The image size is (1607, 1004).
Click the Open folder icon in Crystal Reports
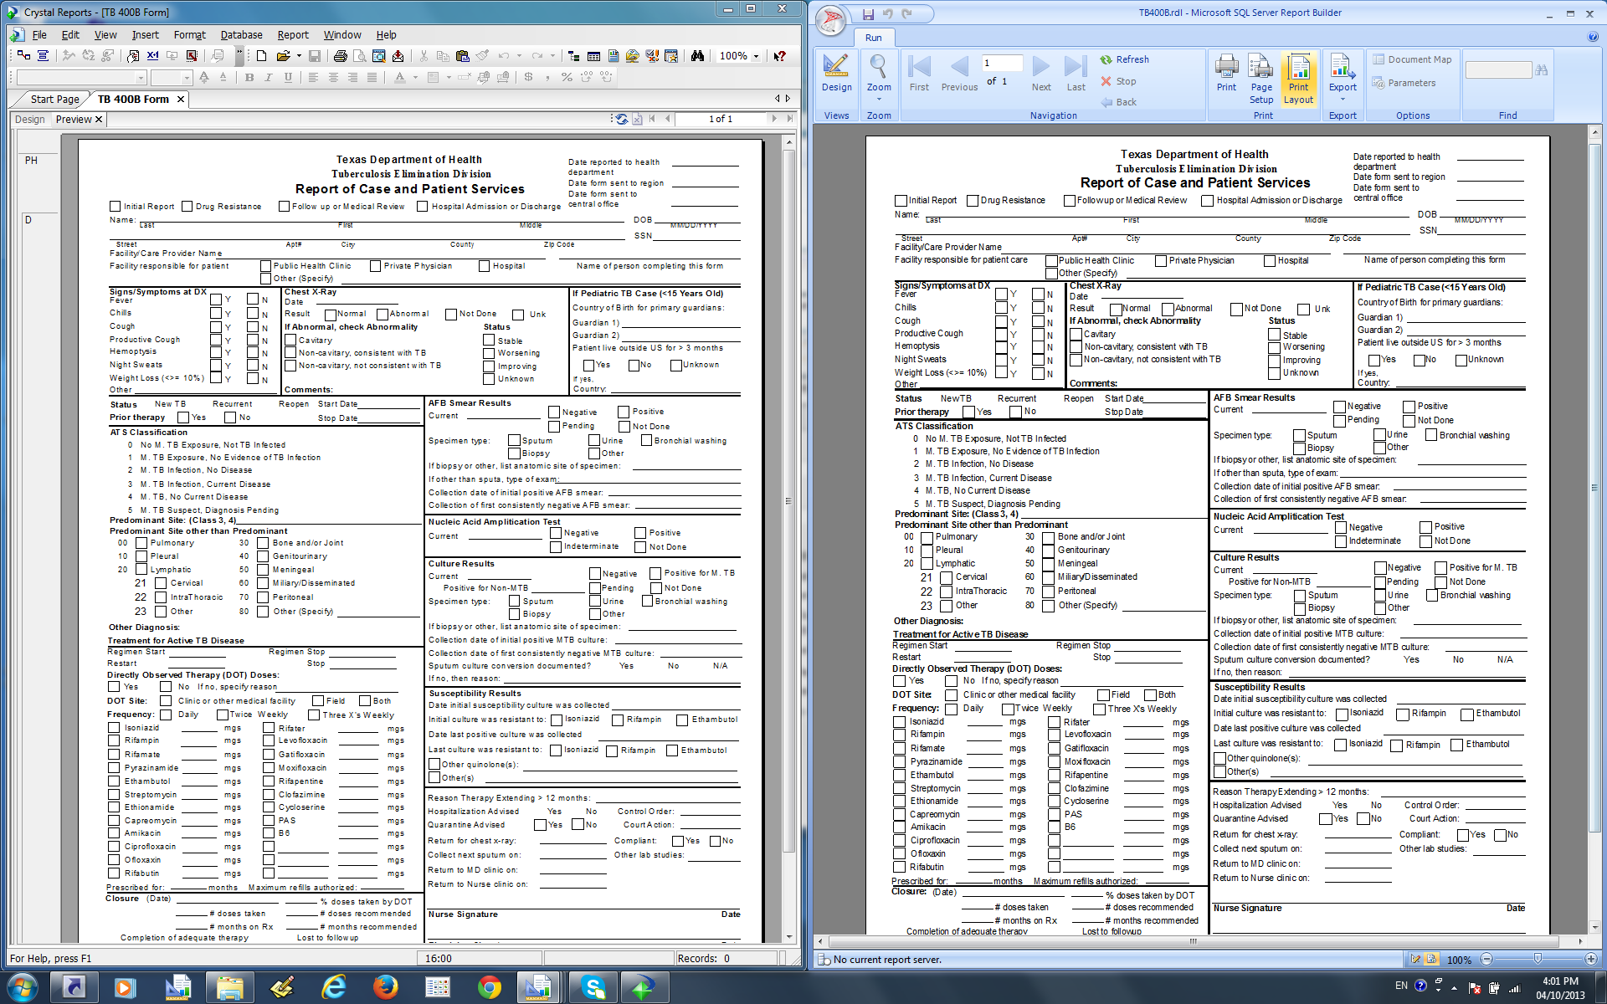coord(283,56)
